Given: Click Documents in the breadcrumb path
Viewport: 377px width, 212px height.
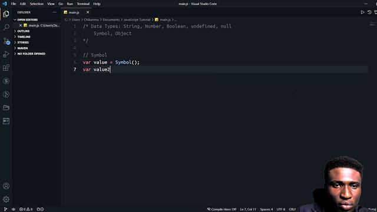Looking at the screenshot, I should point(111,19).
